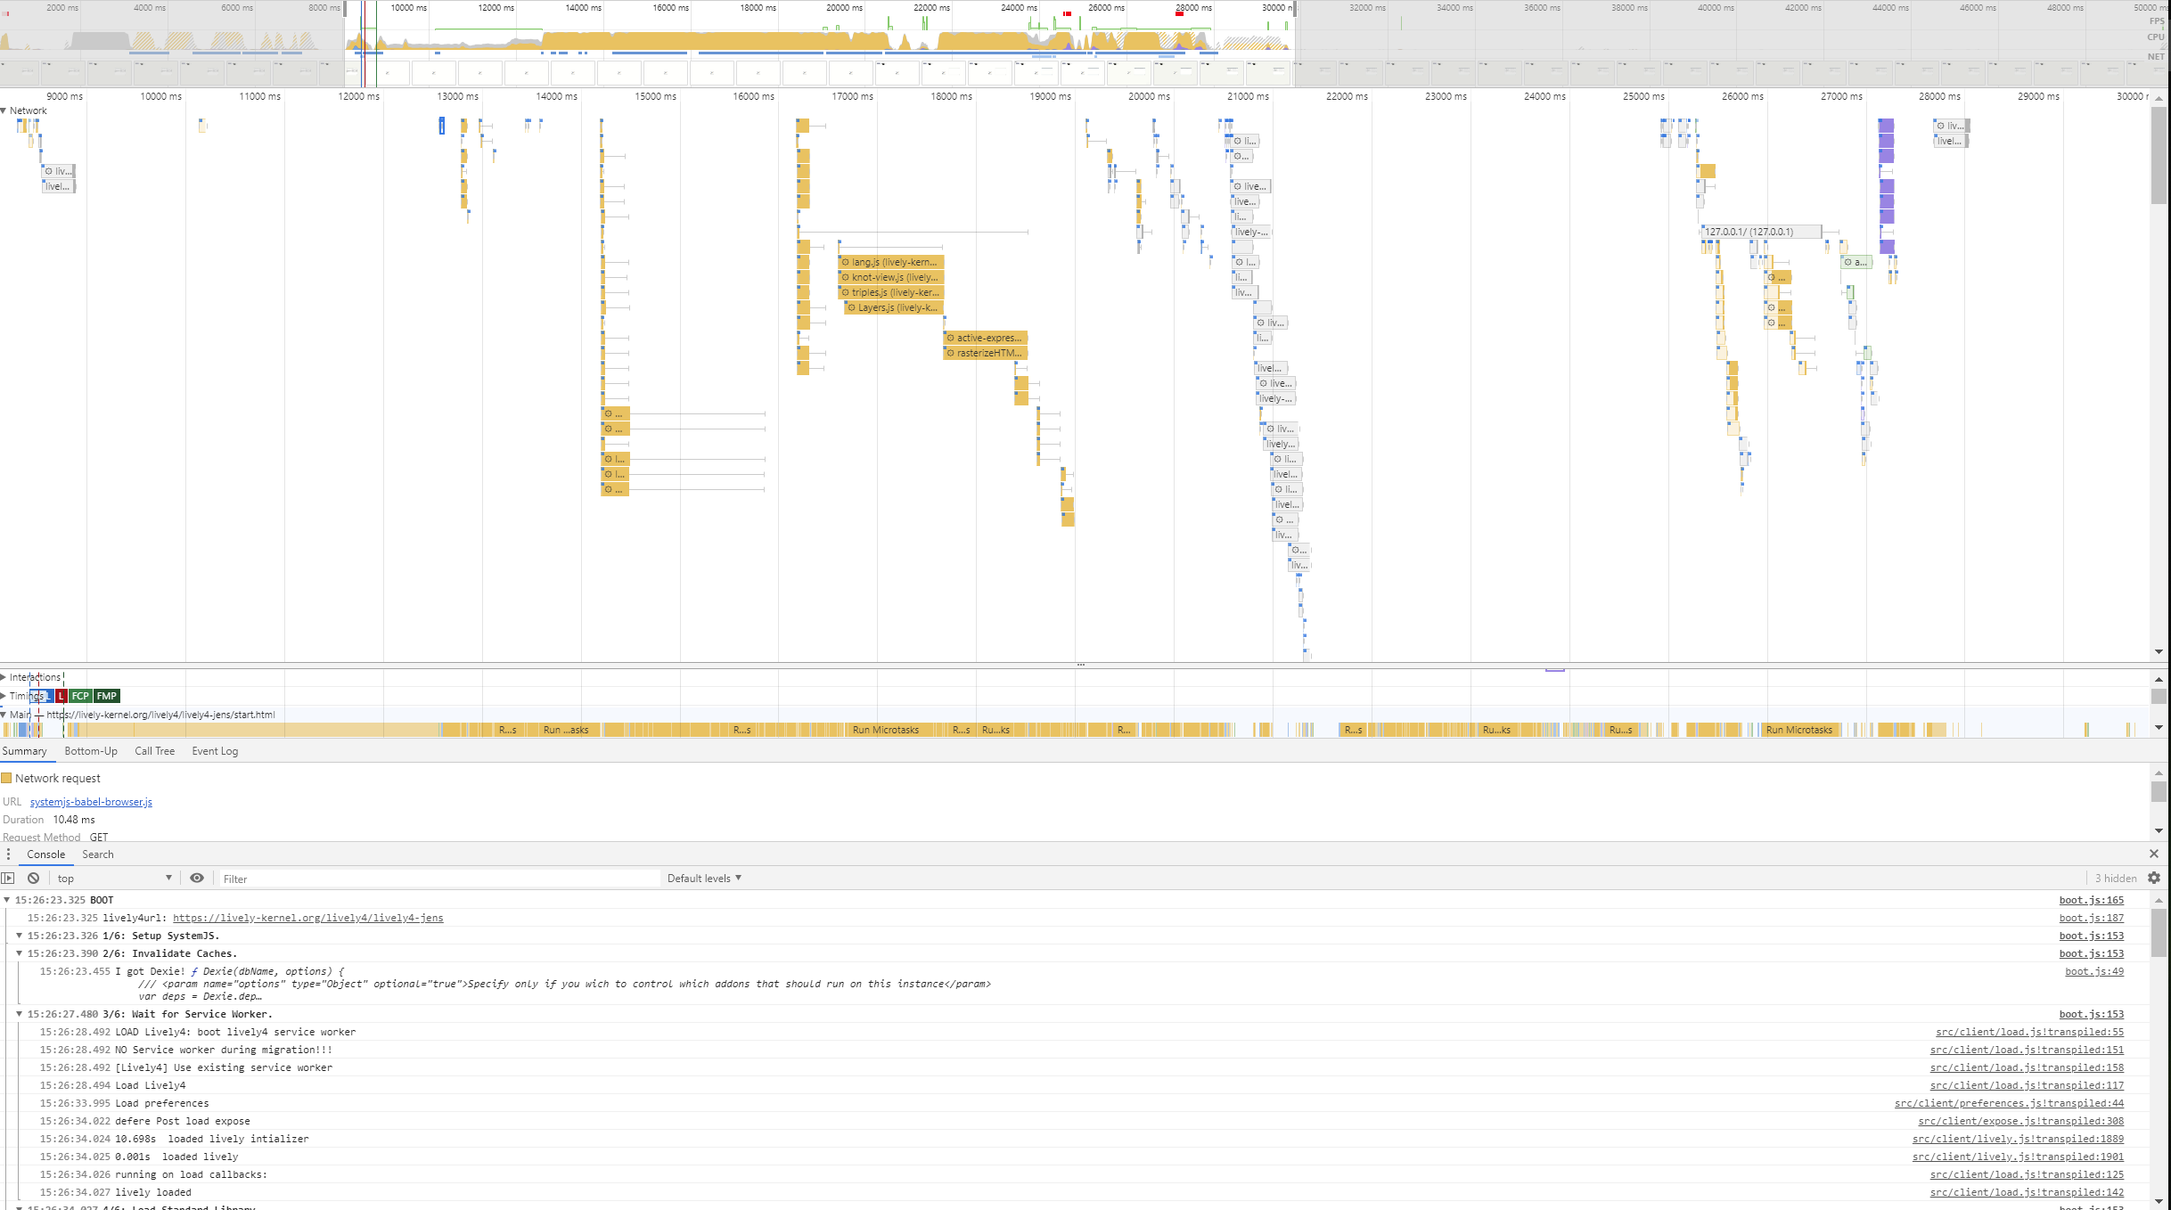2171x1210 pixels.
Task: Open boot.js:165 source link
Action: (2091, 900)
